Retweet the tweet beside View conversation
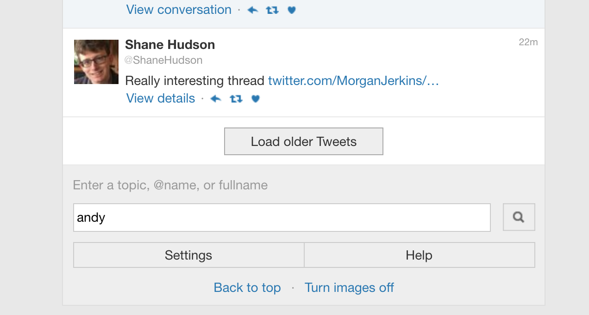 coord(272,10)
